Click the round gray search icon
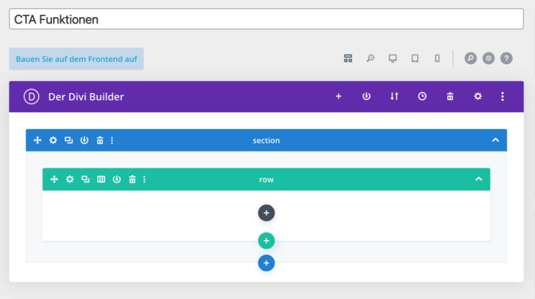The height and width of the screenshot is (299, 535). tap(470, 58)
